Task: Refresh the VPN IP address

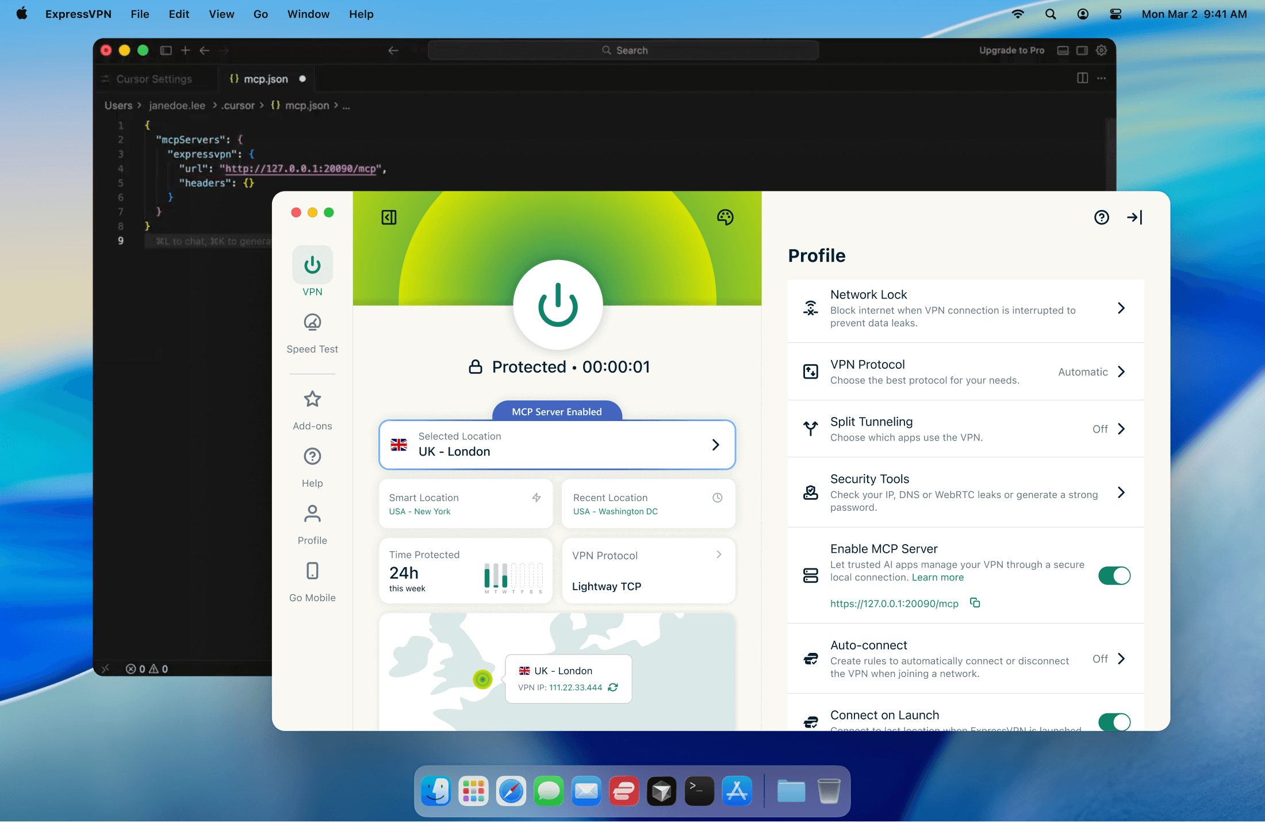Action: tap(613, 687)
